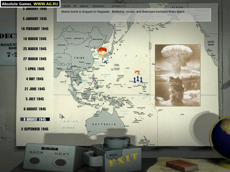Click the mushroom cloud icon over Nagasaki

(x=102, y=52)
